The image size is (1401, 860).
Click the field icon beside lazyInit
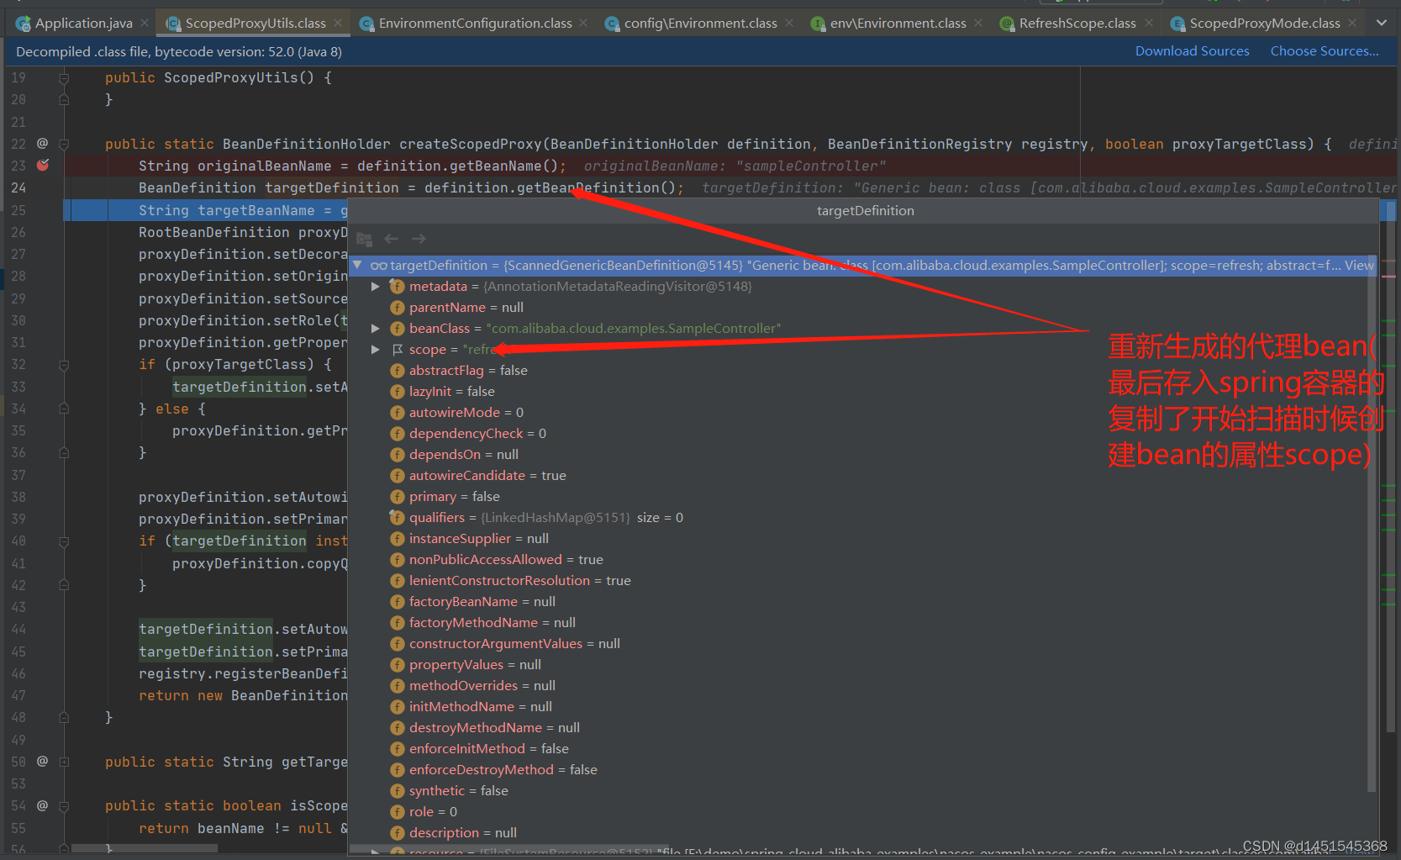coord(398,392)
